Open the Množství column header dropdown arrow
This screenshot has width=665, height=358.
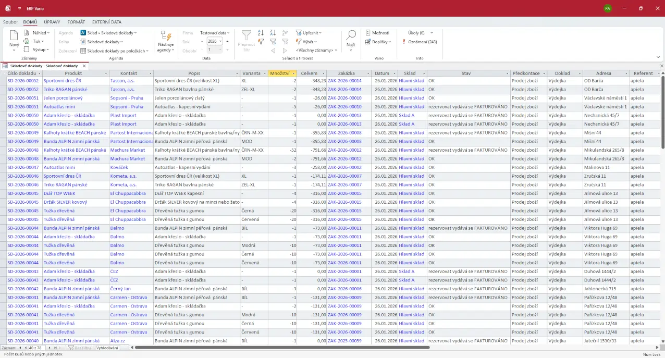(294, 73)
